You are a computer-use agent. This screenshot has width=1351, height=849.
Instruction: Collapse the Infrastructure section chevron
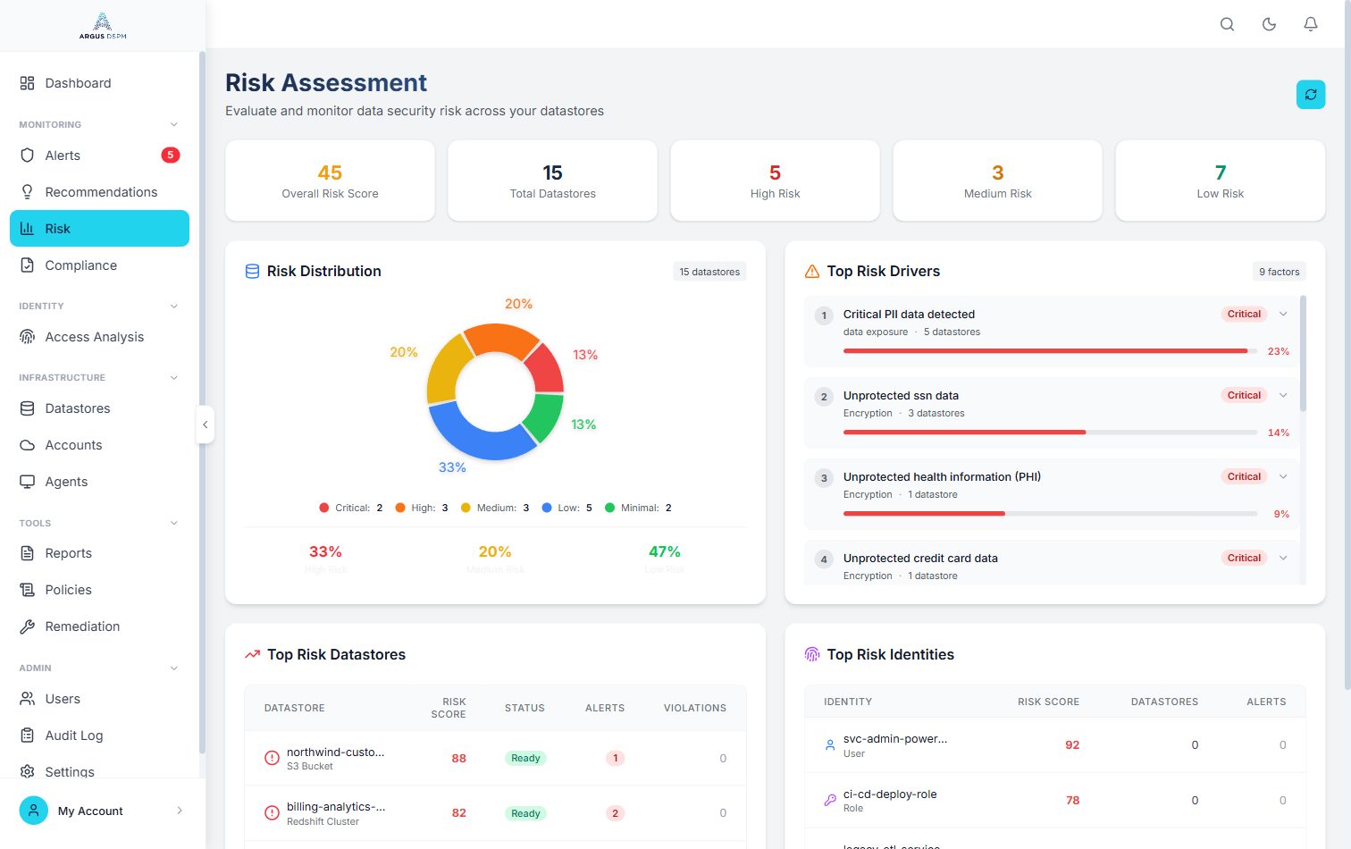point(174,377)
